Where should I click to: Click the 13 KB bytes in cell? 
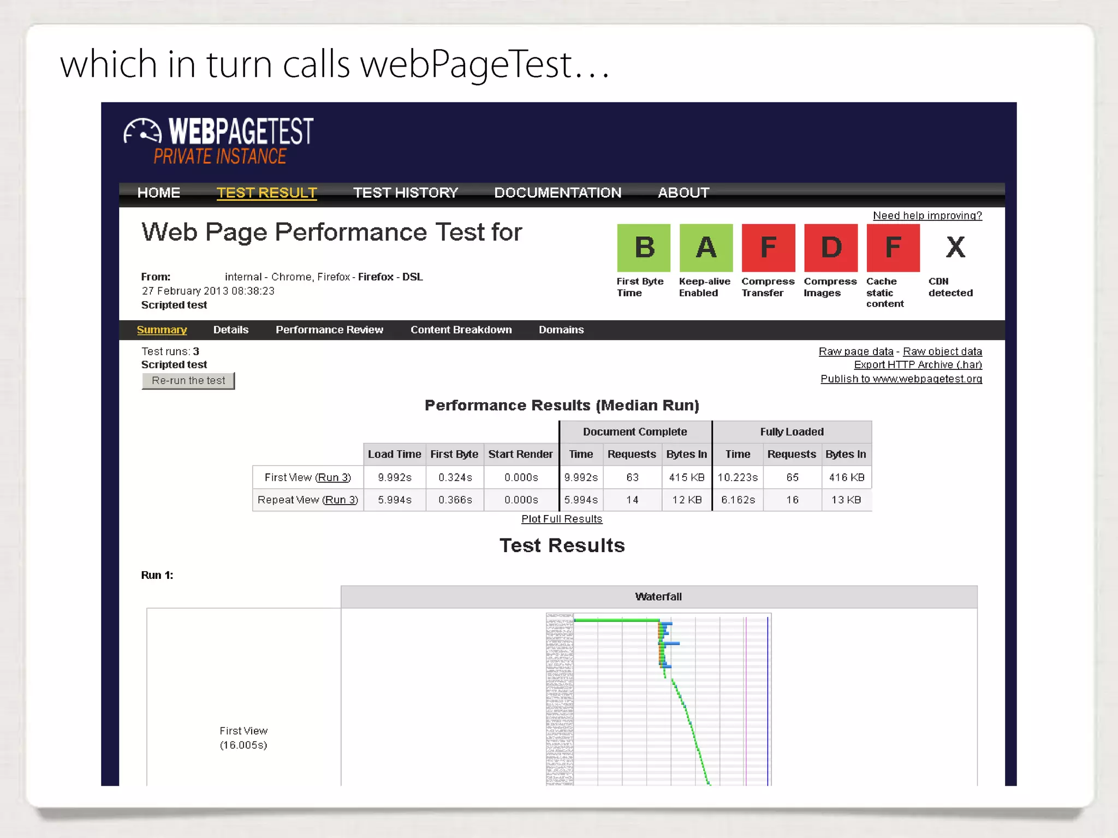pos(846,500)
